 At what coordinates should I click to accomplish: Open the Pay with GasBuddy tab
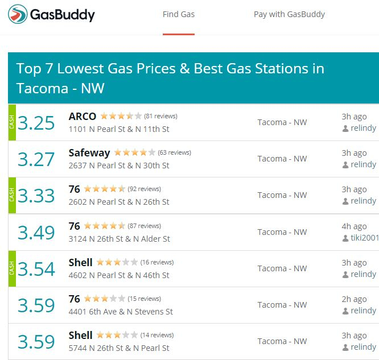[x=289, y=14]
